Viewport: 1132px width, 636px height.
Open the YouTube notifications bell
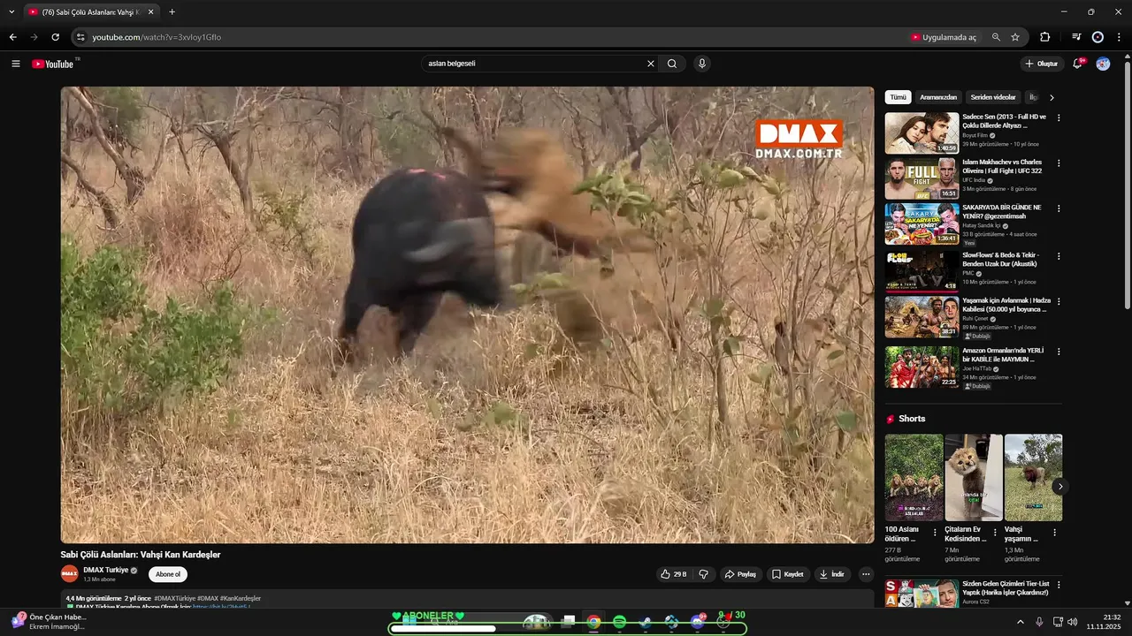tap(1078, 64)
